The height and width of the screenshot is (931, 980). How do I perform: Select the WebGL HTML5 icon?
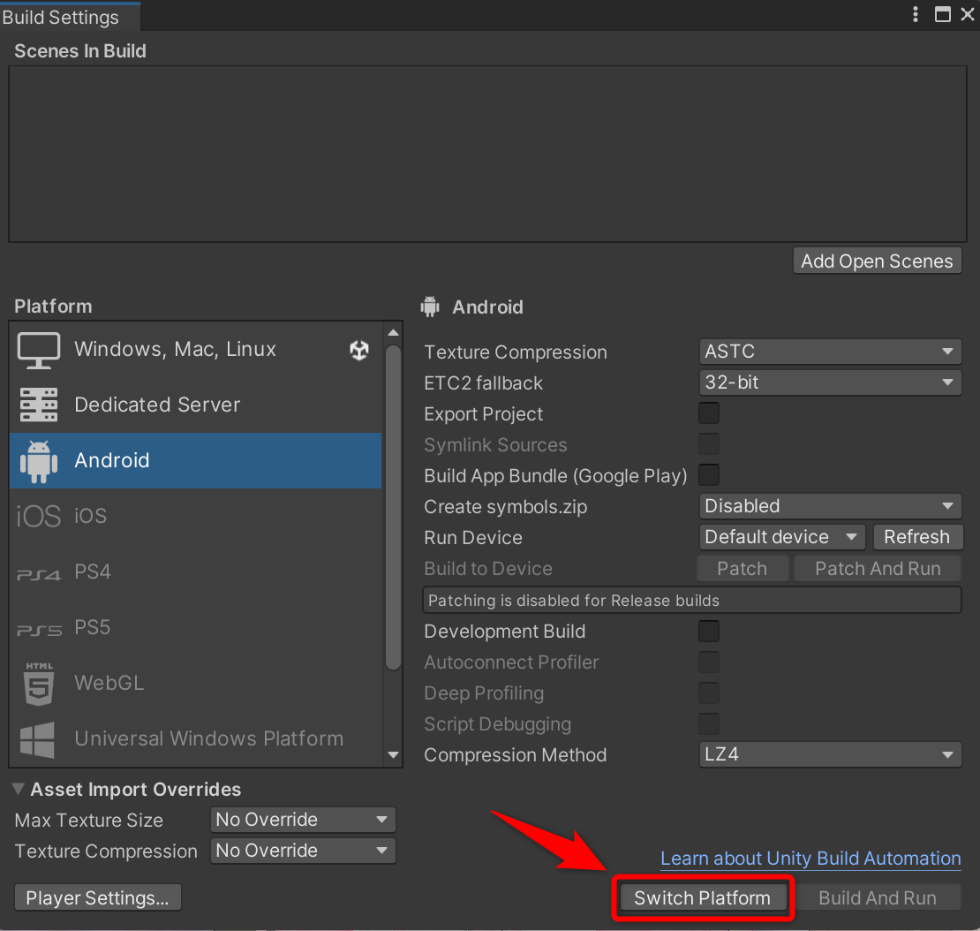[39, 684]
